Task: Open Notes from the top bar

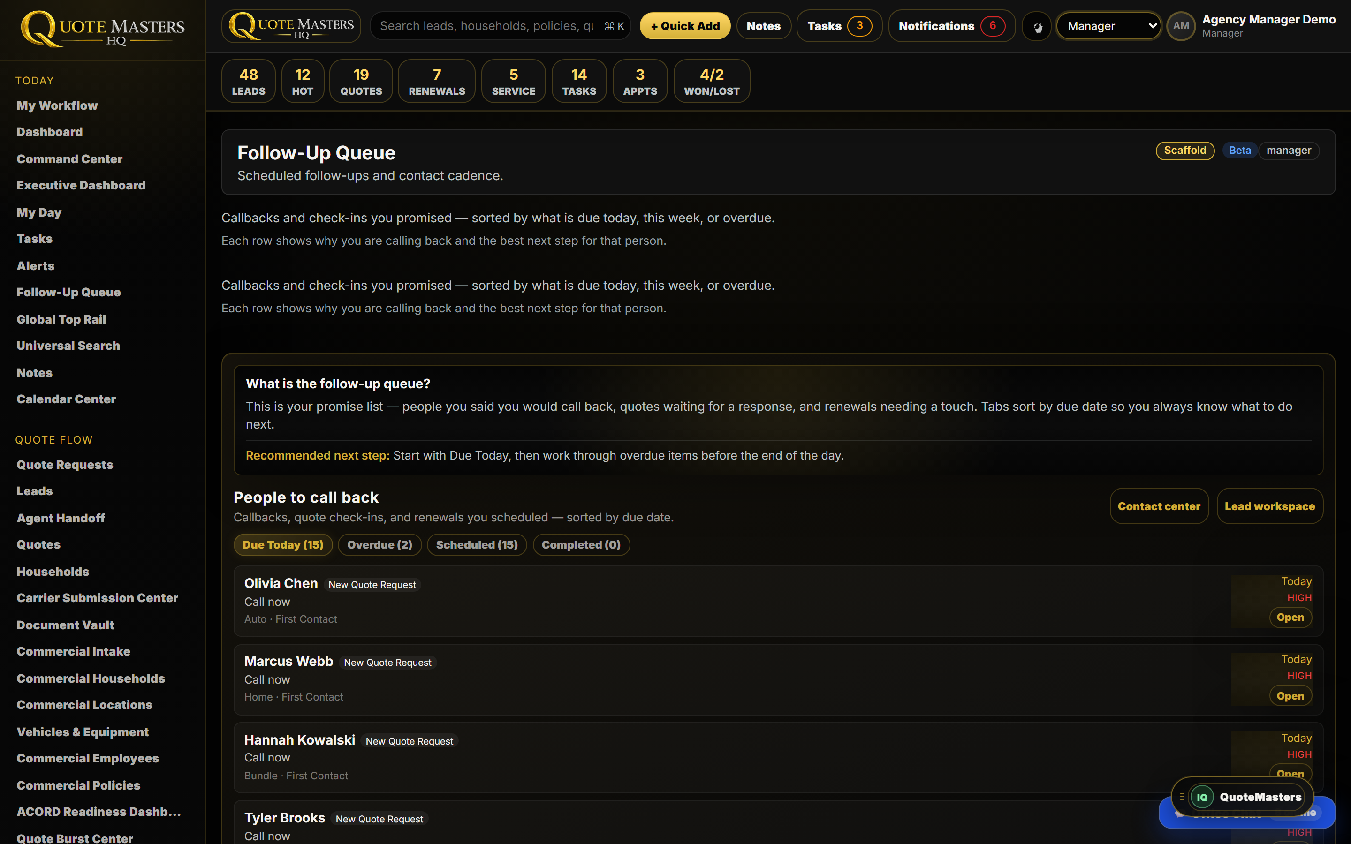Action: tap(763, 26)
